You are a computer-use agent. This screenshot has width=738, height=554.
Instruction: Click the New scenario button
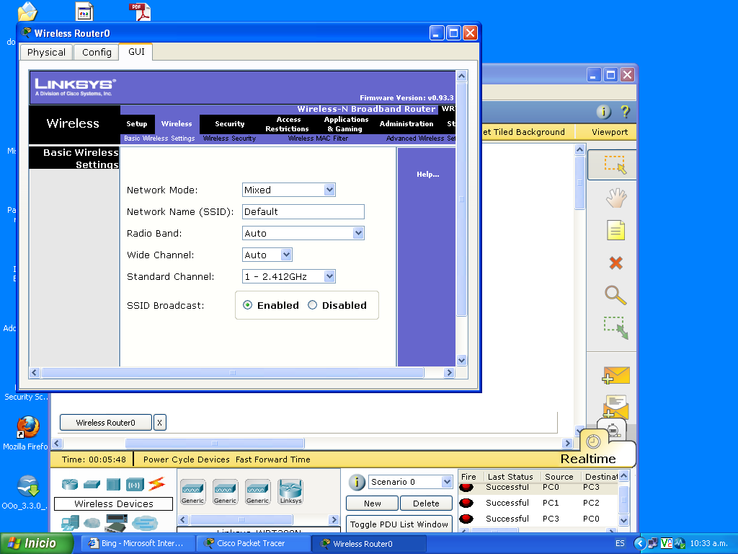click(373, 503)
